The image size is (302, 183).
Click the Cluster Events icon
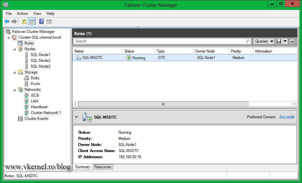[x=20, y=119]
